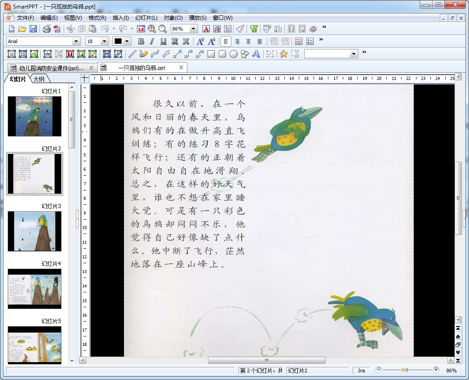
Task: Jump to the last slide button
Action: click(458, 361)
